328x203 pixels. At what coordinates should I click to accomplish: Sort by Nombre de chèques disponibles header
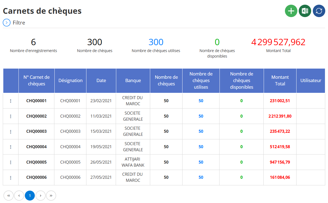point(242,80)
